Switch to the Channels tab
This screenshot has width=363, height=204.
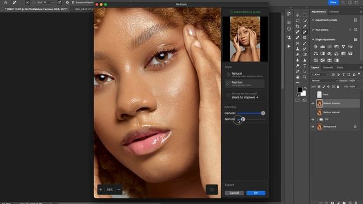[328, 67]
